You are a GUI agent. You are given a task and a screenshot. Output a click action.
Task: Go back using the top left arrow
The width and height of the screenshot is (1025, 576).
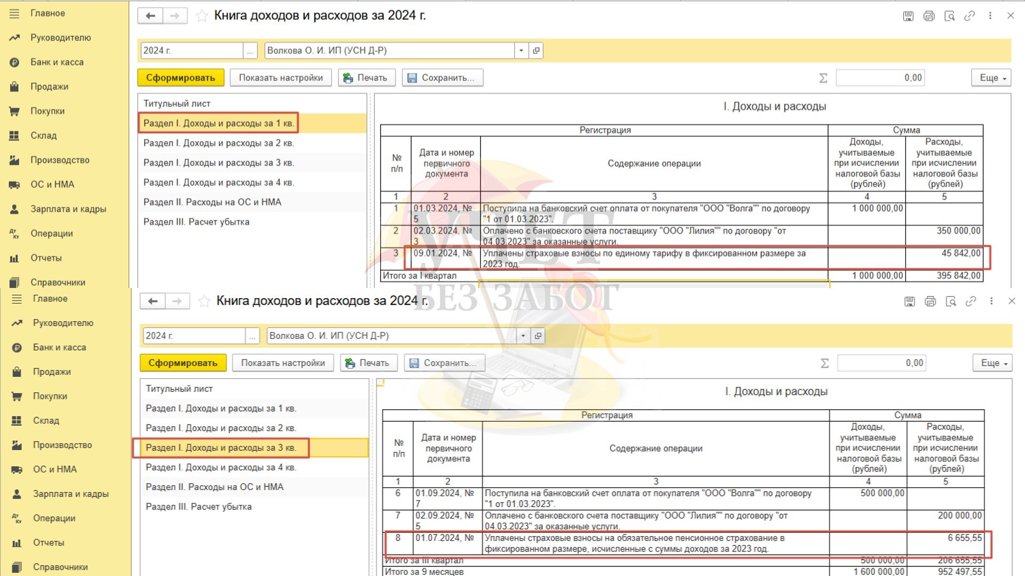pyautogui.click(x=151, y=16)
